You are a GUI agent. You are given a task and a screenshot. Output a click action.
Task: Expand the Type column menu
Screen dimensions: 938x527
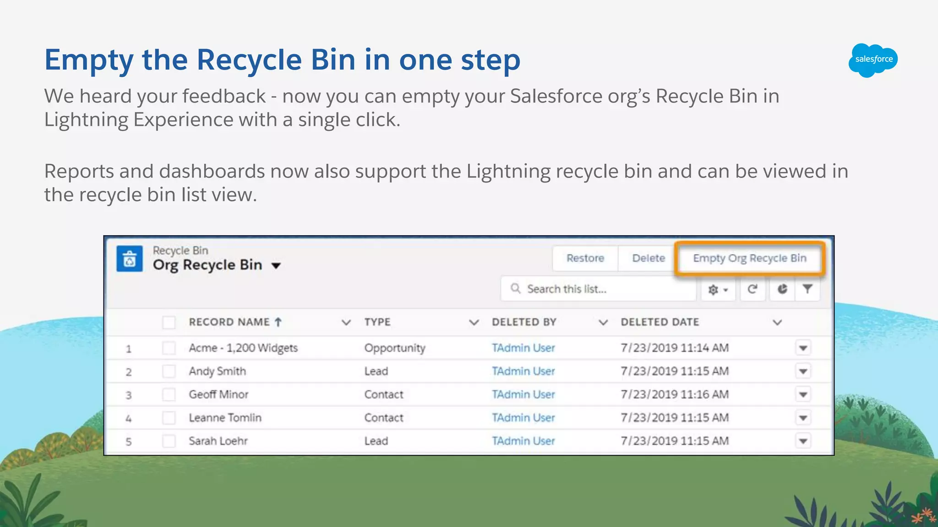474,323
